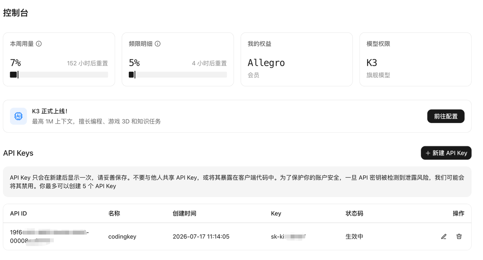This screenshot has height=260, width=483.
Task: Click the 2026-07-17 11:14:05 creation time
Action: pyautogui.click(x=201, y=237)
